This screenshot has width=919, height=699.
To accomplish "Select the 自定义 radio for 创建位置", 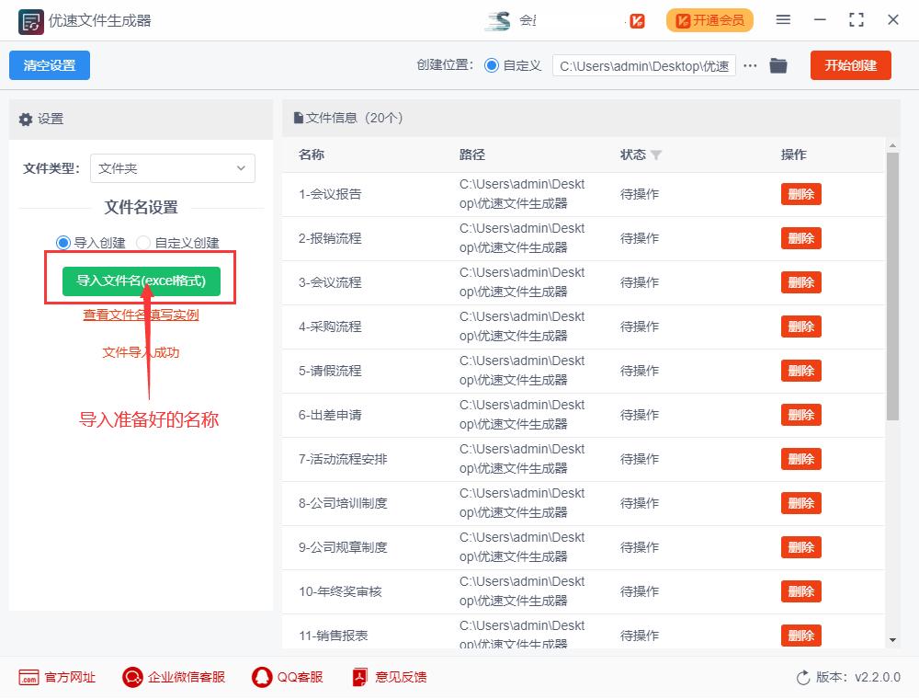I will (x=492, y=65).
